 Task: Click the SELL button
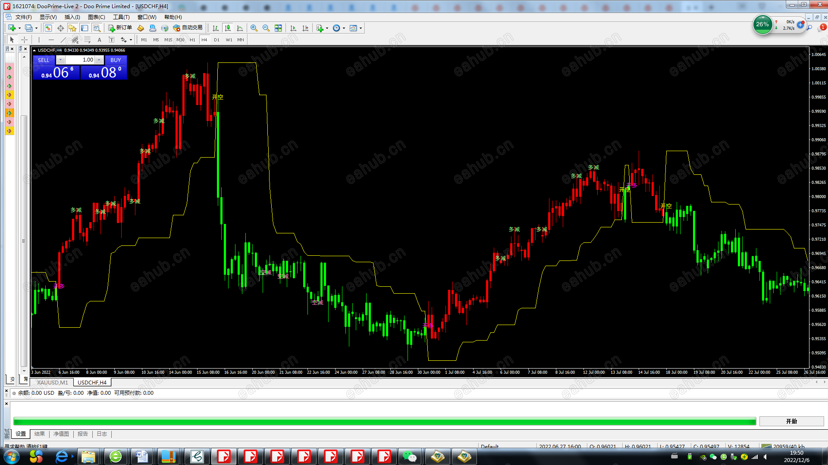[x=44, y=60]
